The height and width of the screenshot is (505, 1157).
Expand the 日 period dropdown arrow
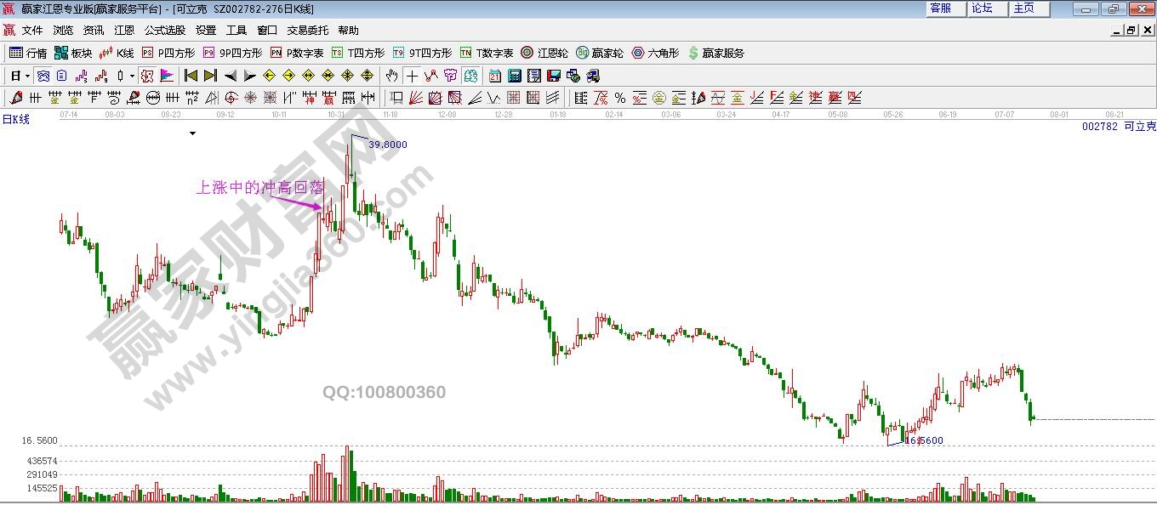(x=27, y=76)
